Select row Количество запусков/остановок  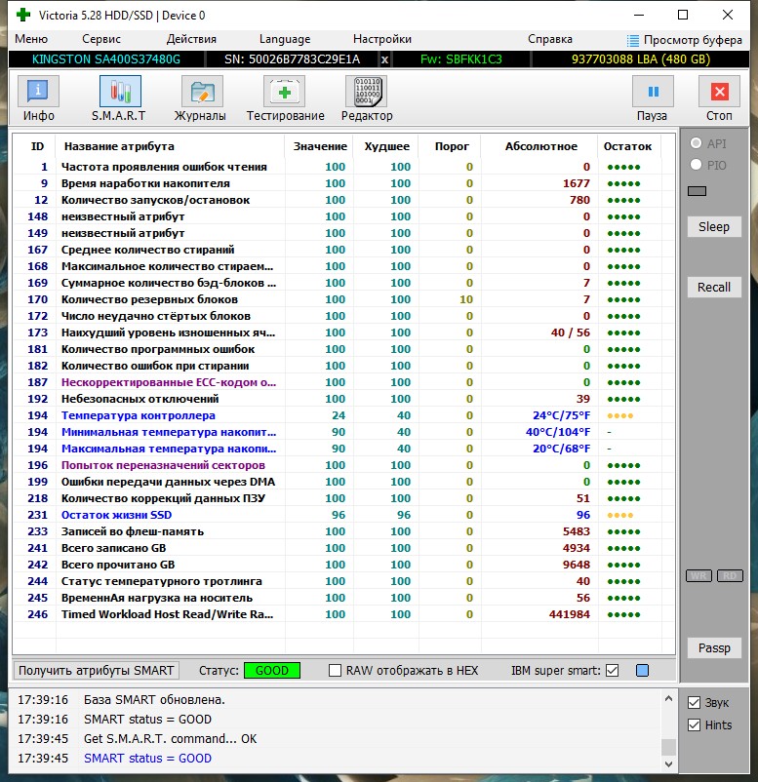343,200
